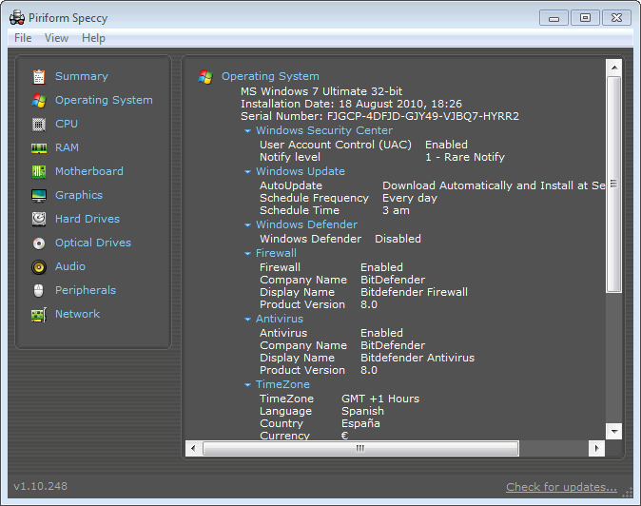
Task: Click the v1.10.248 version label
Action: point(41,486)
